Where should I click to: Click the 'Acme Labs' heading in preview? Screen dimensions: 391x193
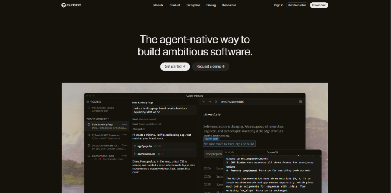point(212,114)
